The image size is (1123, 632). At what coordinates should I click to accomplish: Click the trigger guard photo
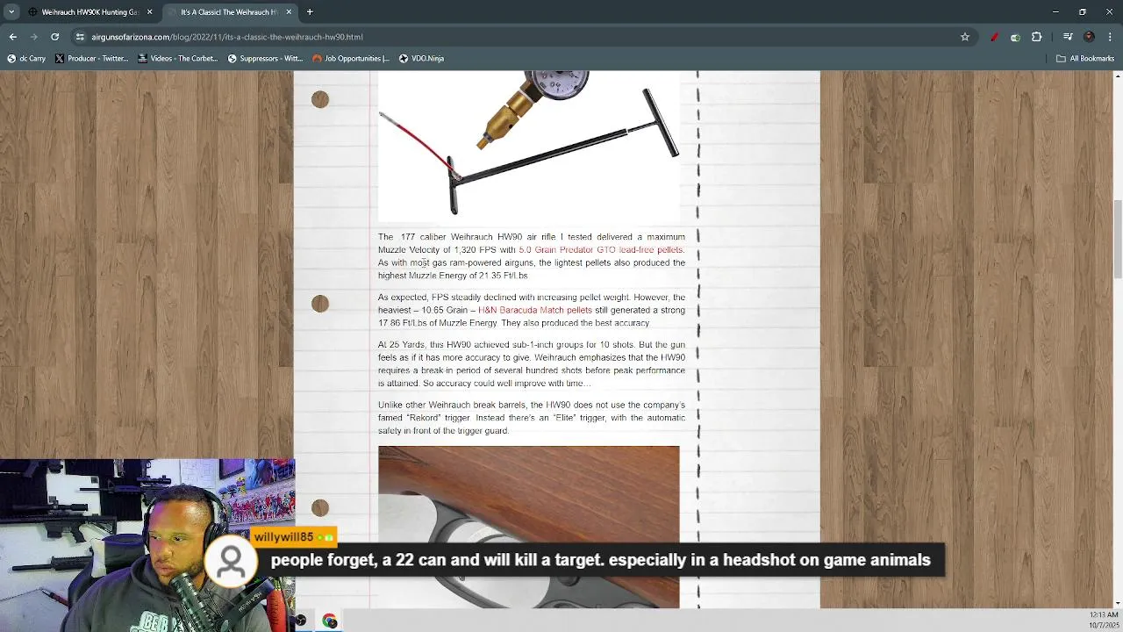(528, 527)
